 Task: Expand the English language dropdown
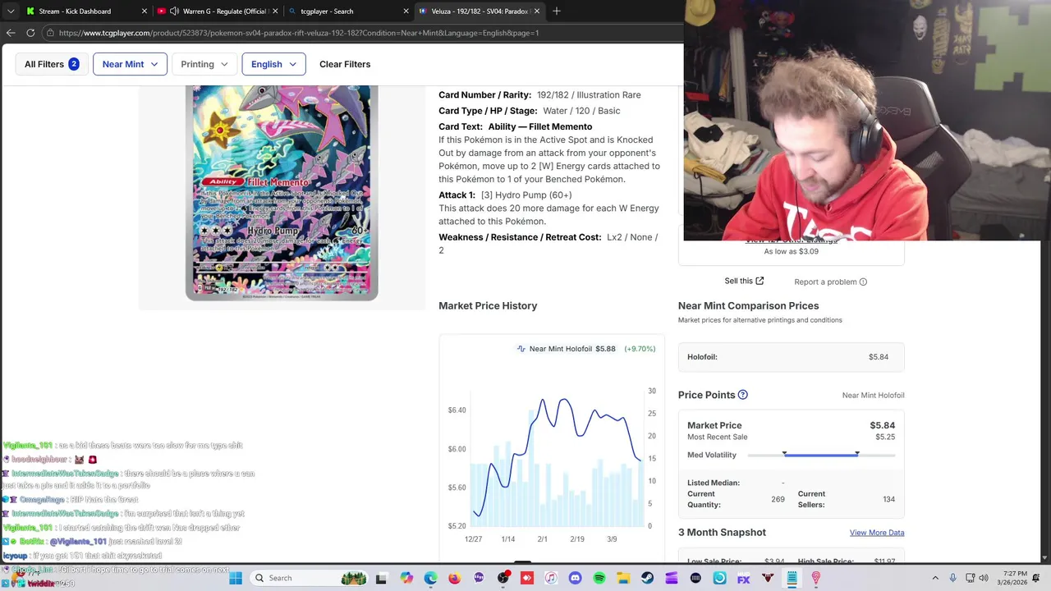pos(273,64)
